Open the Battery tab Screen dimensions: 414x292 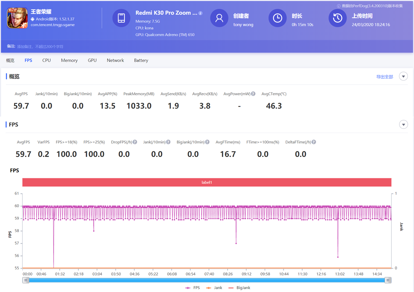click(x=141, y=61)
